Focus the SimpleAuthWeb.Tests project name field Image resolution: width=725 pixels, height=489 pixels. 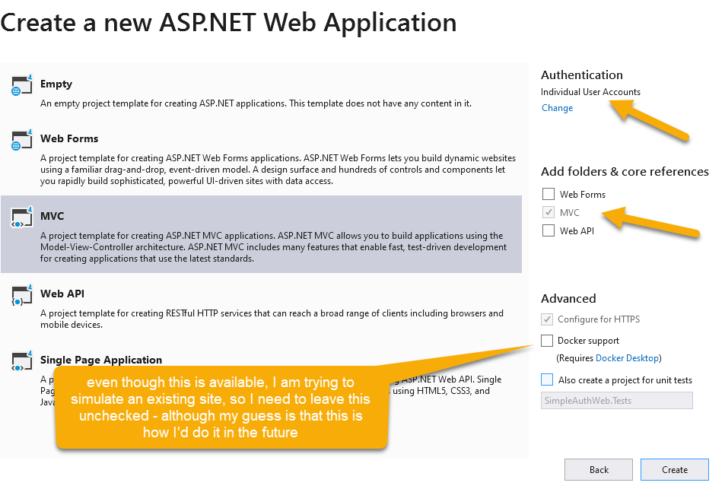click(x=617, y=401)
